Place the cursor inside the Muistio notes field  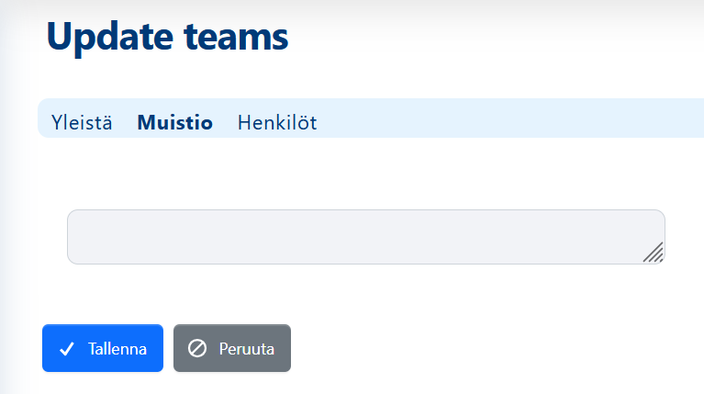pyautogui.click(x=366, y=237)
